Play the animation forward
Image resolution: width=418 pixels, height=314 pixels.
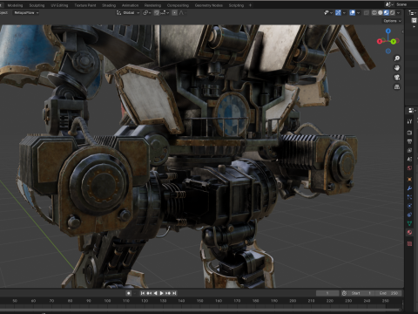point(162,293)
